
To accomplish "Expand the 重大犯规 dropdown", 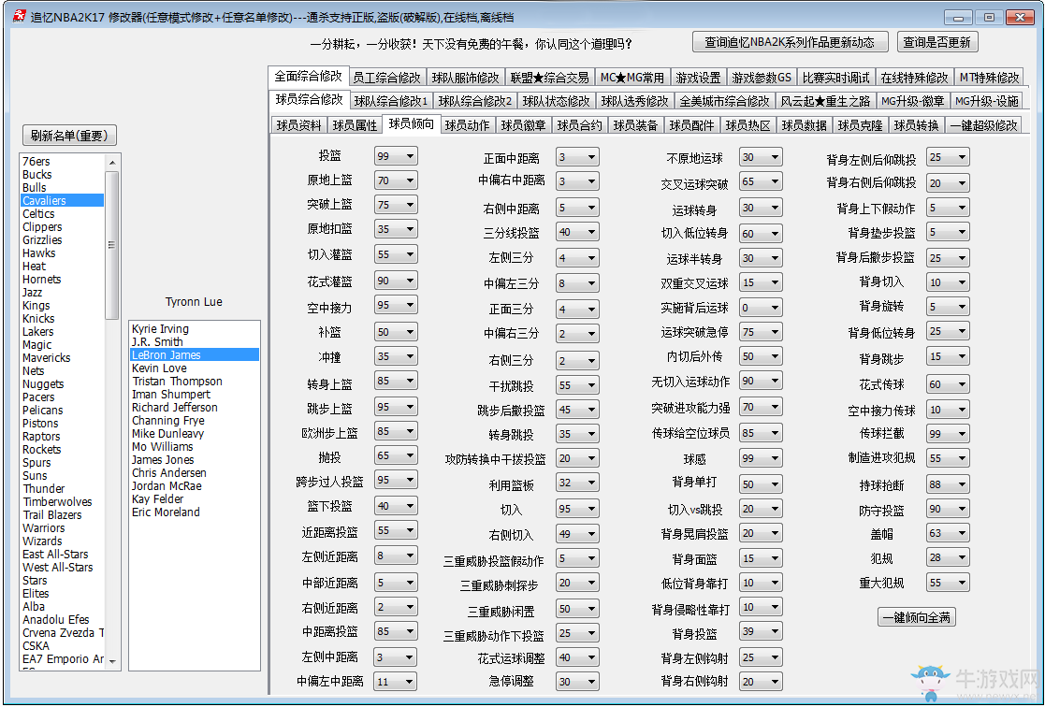I will [x=949, y=583].
